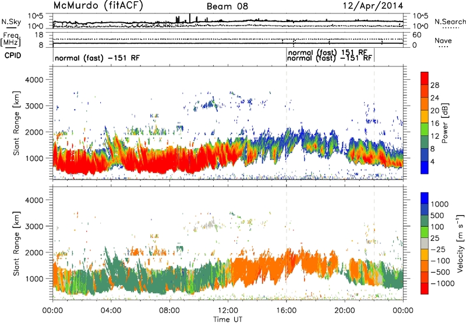Click the Nave legend label
The image size is (466, 323).
443,40
